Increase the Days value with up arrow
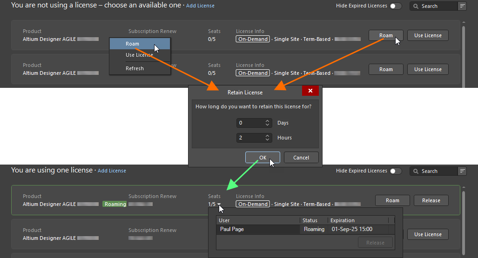 pos(267,121)
